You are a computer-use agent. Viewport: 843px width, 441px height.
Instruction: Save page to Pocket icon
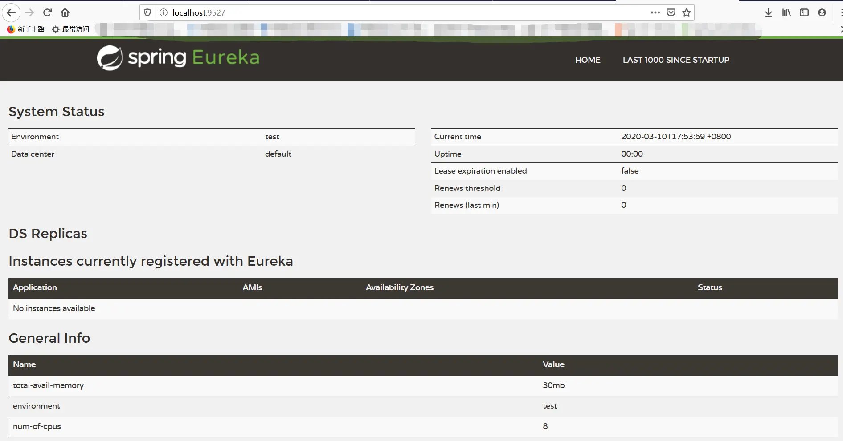[671, 12]
